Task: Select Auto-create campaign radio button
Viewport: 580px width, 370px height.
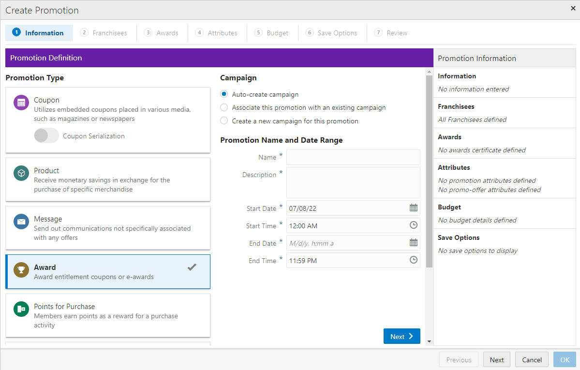Action: coord(224,94)
